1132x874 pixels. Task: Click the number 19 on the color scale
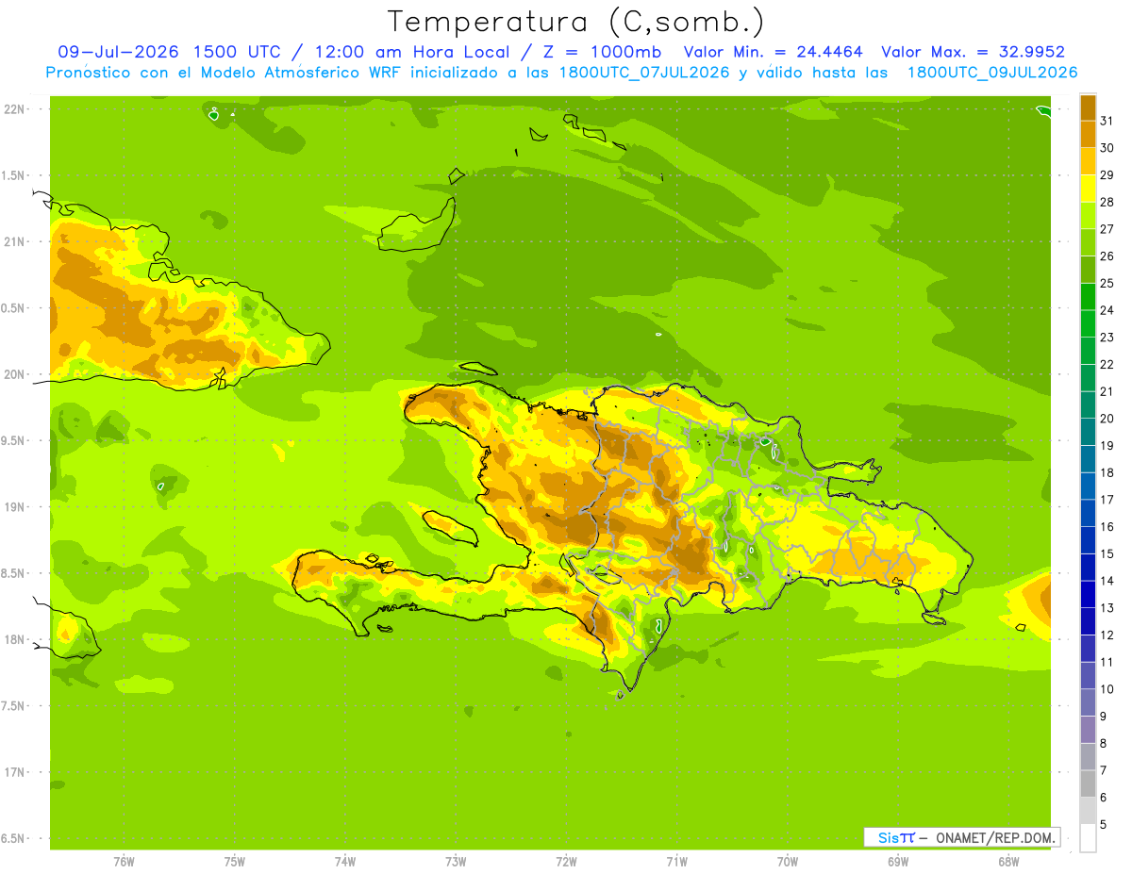point(1107,446)
